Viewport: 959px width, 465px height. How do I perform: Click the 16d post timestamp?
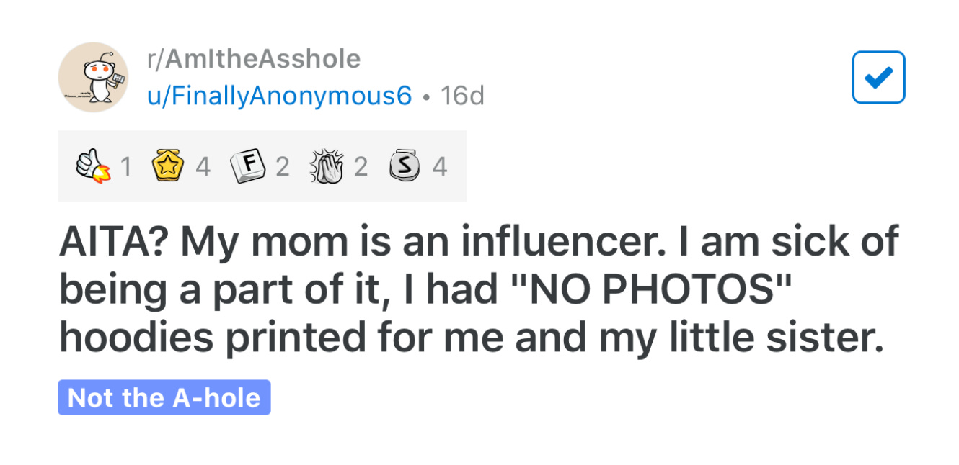tap(462, 96)
